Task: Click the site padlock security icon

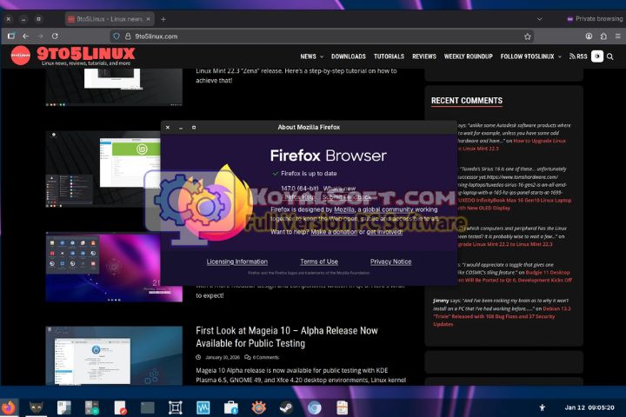Action: 128,36
